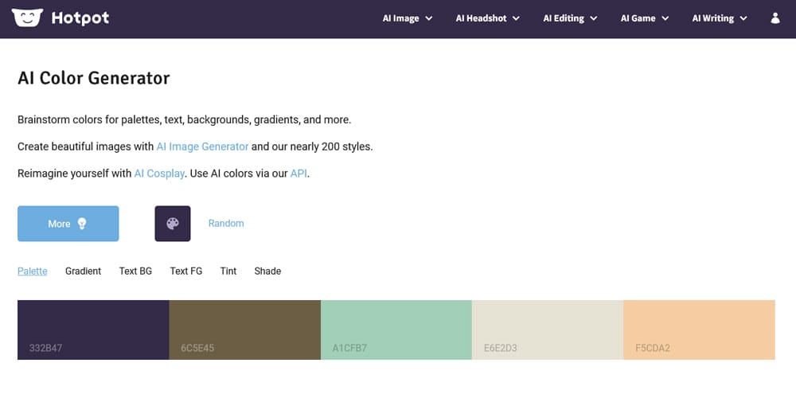Expand the AI Image dropdown menu
The image size is (796, 398).
click(x=408, y=18)
